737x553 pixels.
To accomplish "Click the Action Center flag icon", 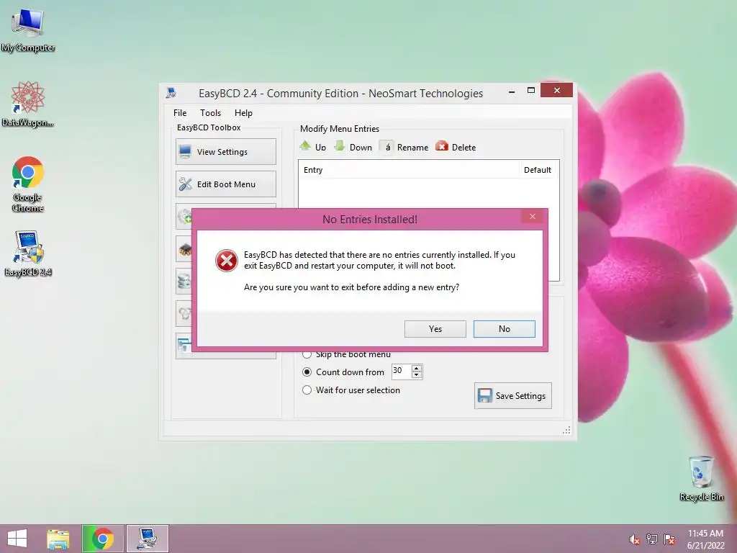I will point(669,539).
